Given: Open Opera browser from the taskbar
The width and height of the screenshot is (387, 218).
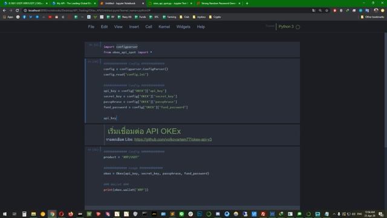Looking at the screenshot, I should click(61, 214).
